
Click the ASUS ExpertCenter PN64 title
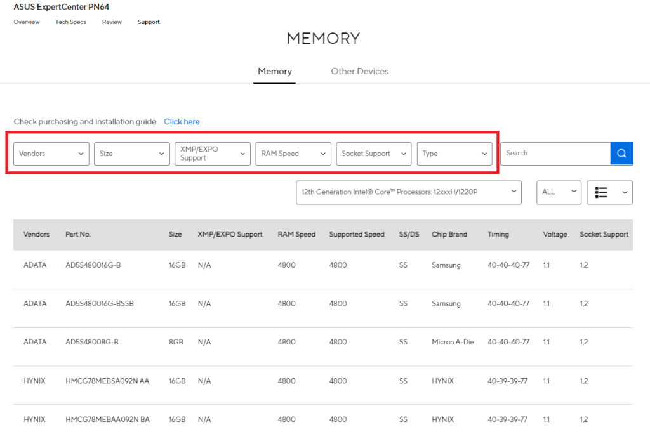62,6
